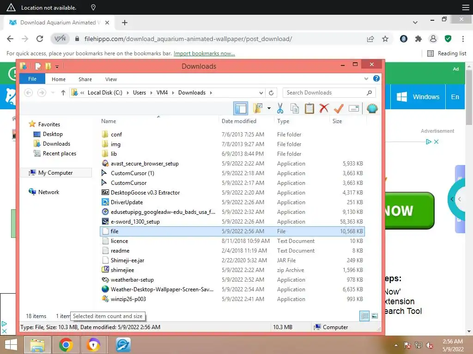
Task: Click the folder options icon in toolbar
Action: click(258, 108)
